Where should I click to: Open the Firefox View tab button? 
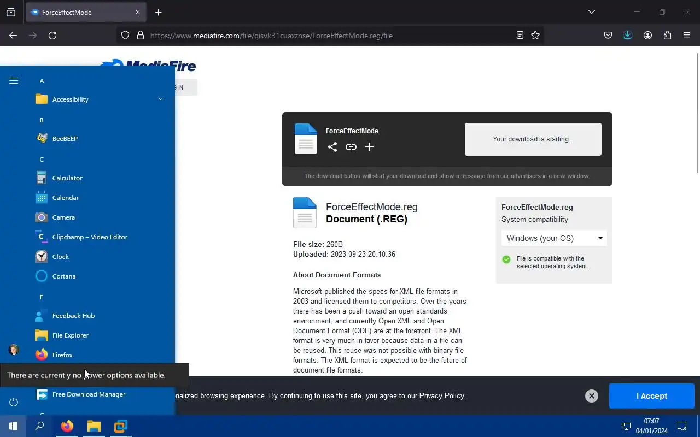[x=11, y=12]
